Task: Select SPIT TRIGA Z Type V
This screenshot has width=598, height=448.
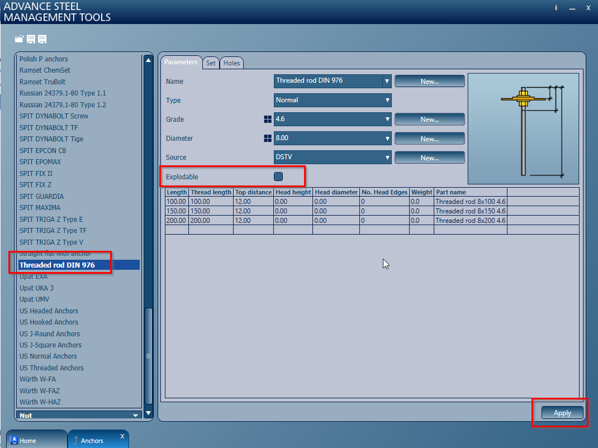Action: click(x=51, y=242)
